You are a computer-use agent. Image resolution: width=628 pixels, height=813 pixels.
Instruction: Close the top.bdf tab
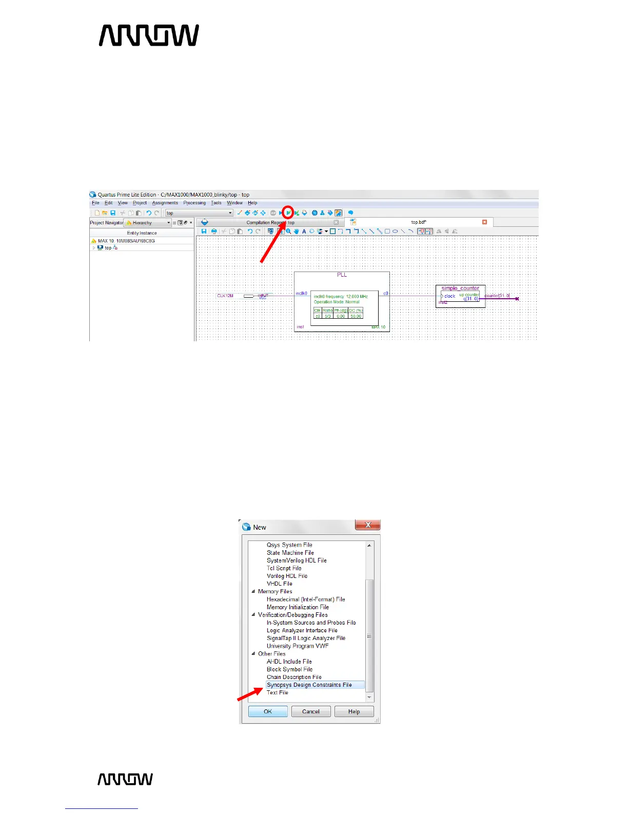coord(484,222)
